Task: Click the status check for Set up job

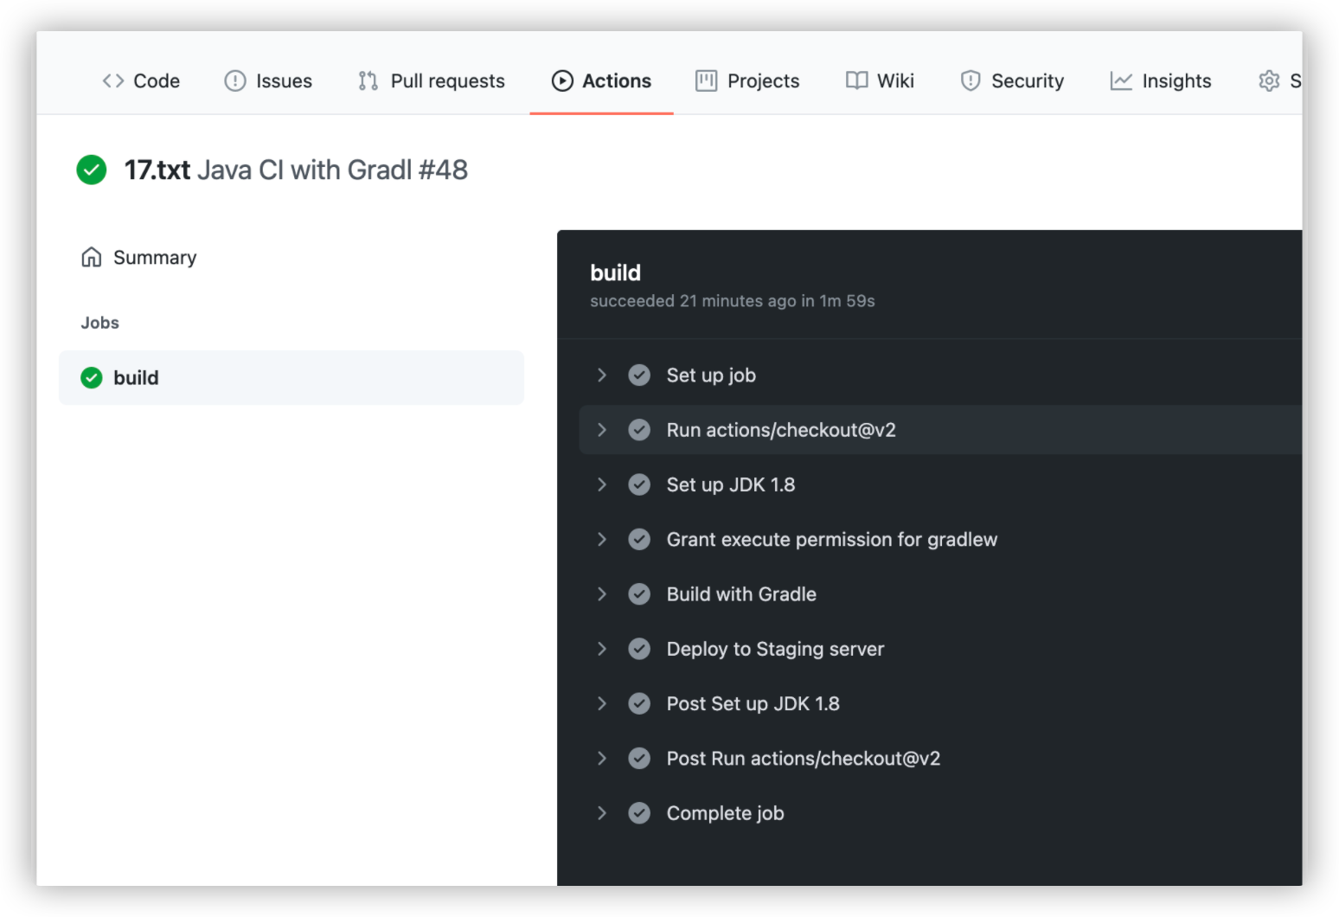Action: (x=639, y=375)
